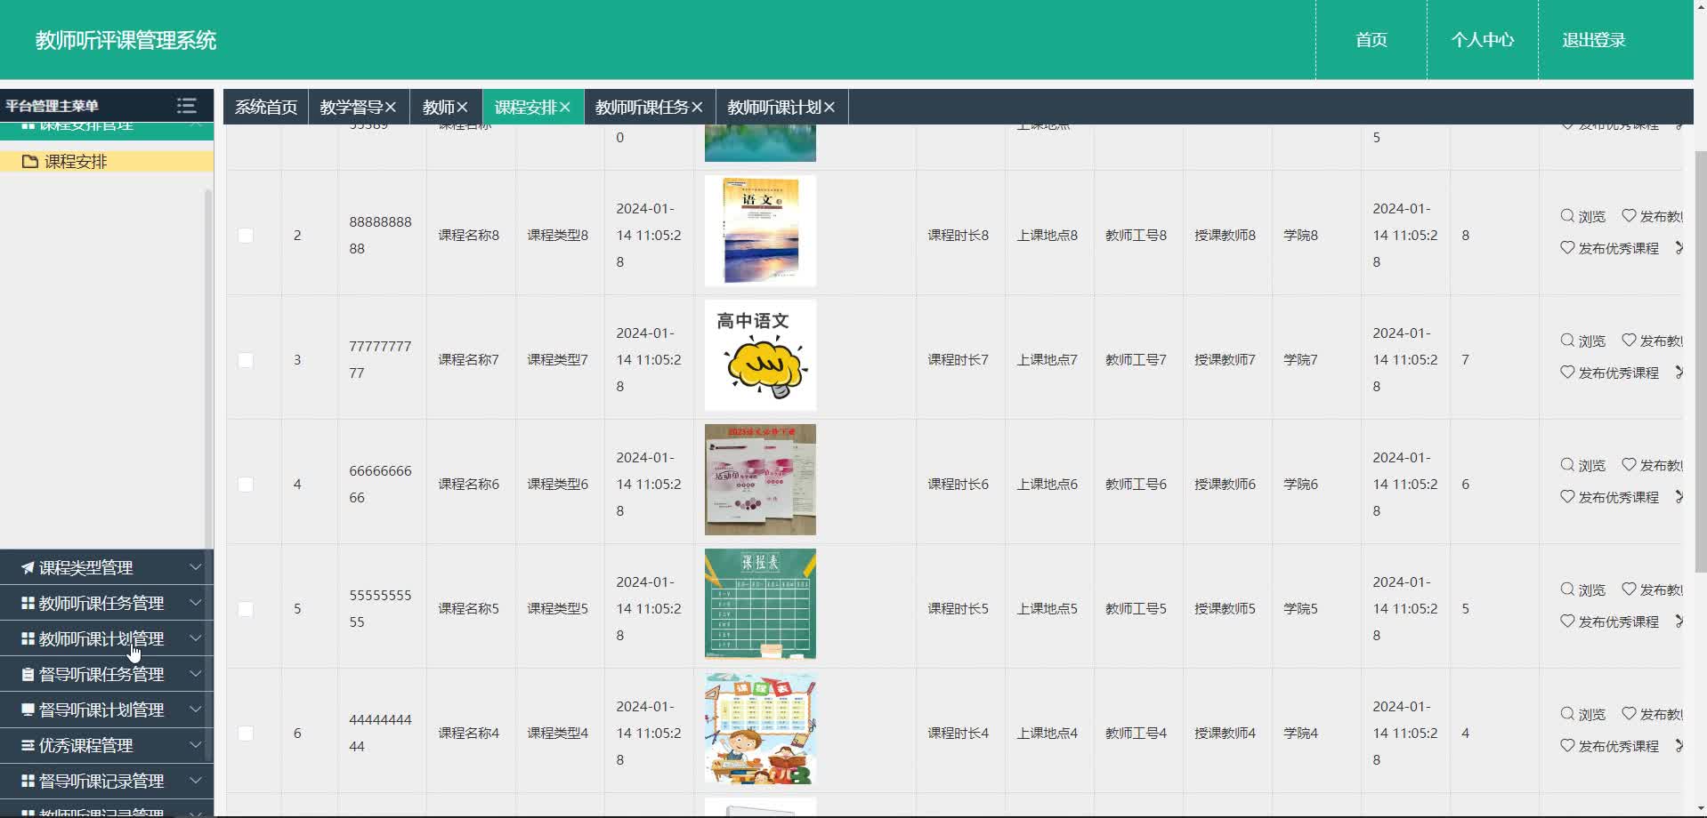The height and width of the screenshot is (818, 1707).
Task: Click 教师听课计划管理 grid icon
Action: click(28, 638)
